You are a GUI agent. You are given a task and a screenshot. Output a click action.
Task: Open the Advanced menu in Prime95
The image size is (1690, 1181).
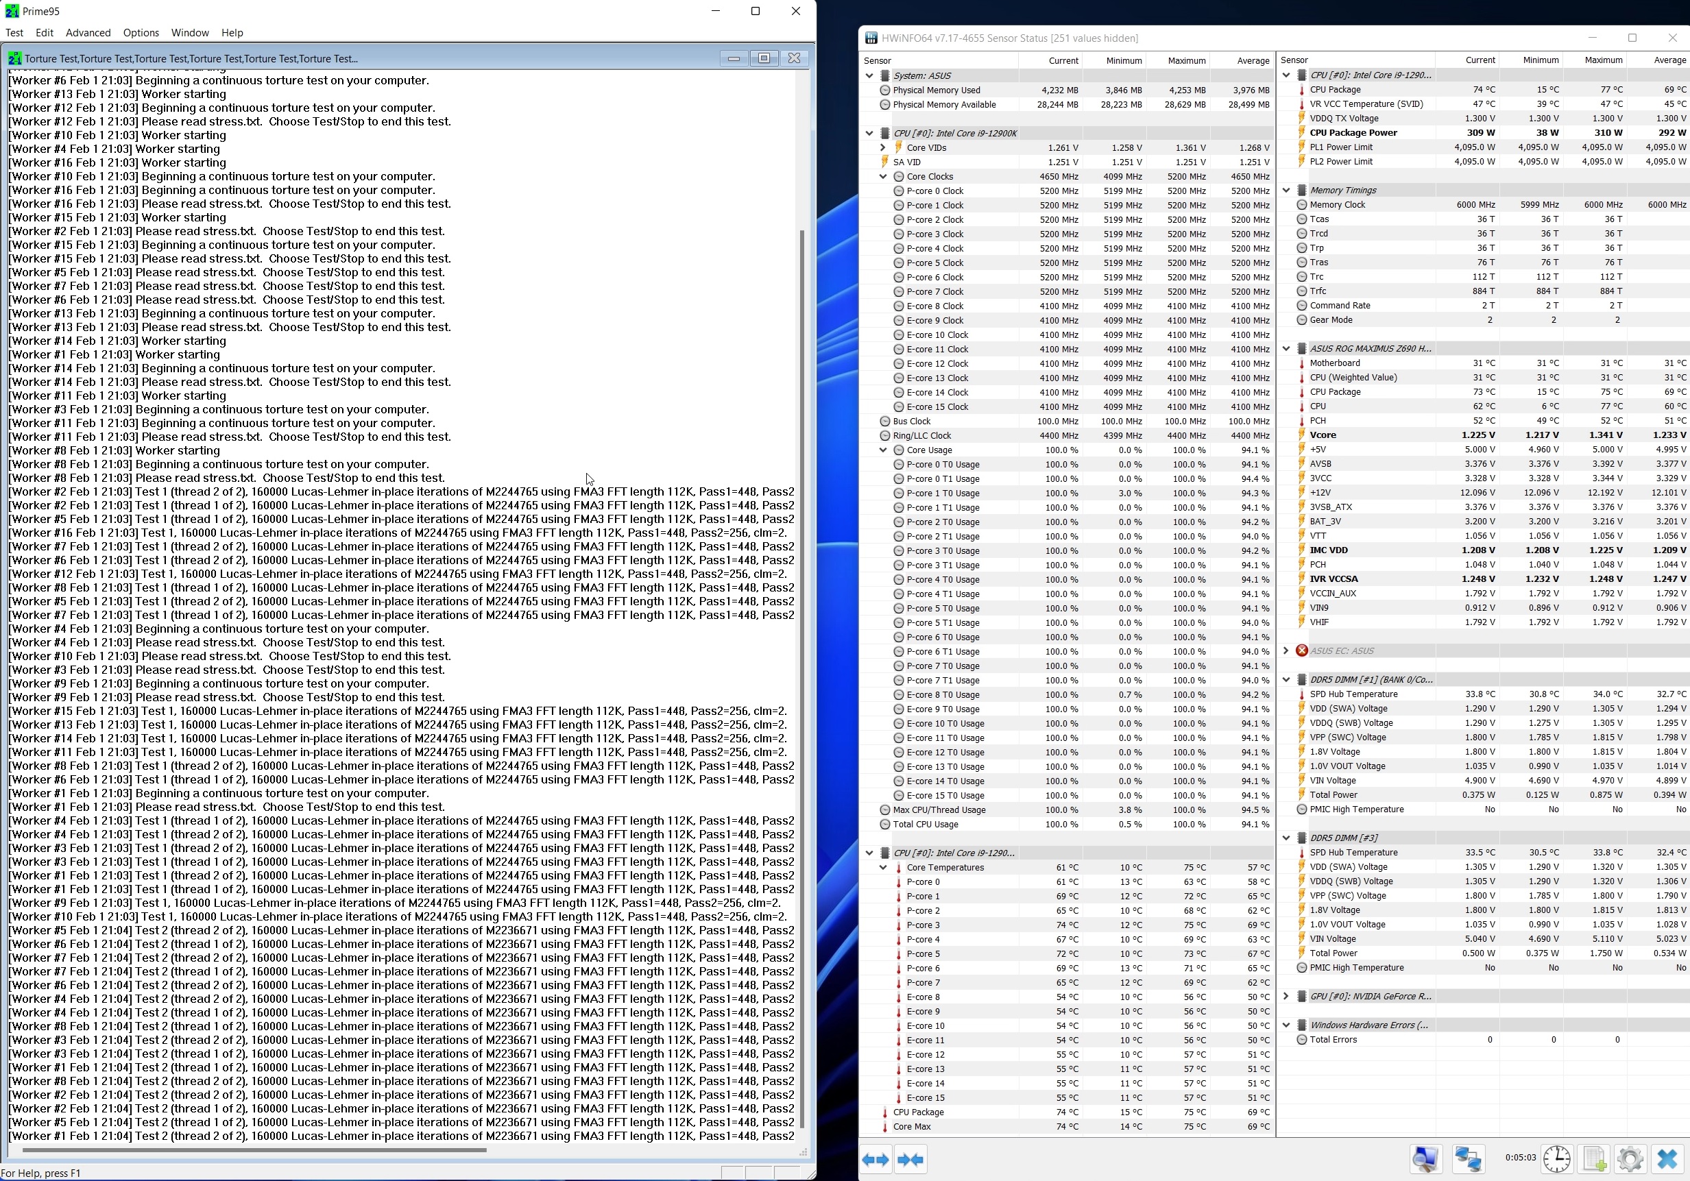coord(88,32)
